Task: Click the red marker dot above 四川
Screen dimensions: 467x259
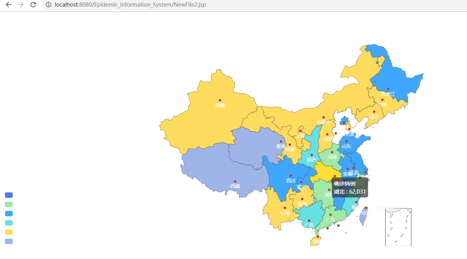Action: [x=291, y=175]
